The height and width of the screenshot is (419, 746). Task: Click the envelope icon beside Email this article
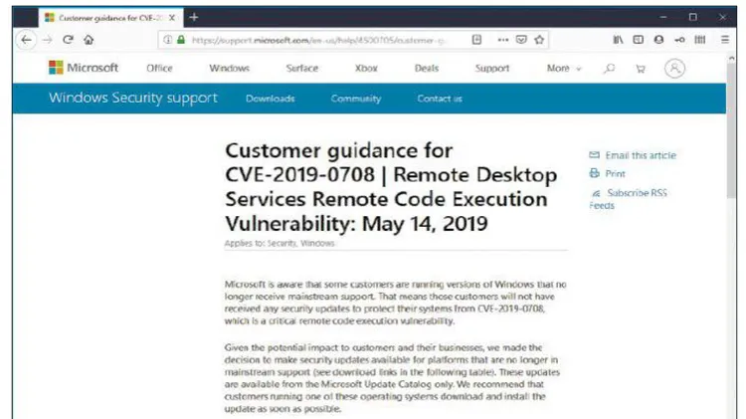(x=594, y=154)
